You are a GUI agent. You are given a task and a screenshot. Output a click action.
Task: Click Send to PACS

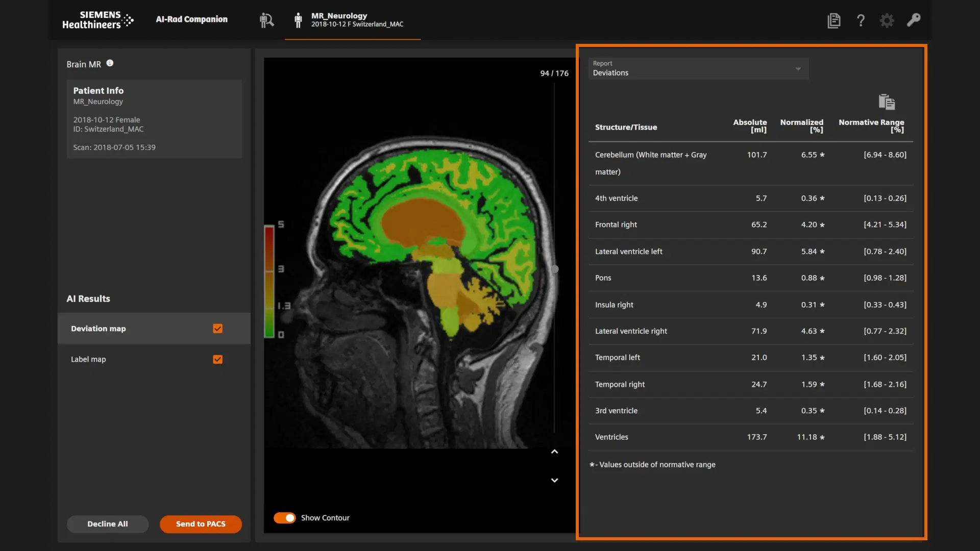[201, 524]
